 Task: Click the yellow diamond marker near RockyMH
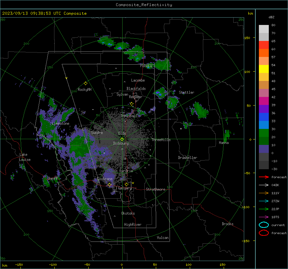85,83
